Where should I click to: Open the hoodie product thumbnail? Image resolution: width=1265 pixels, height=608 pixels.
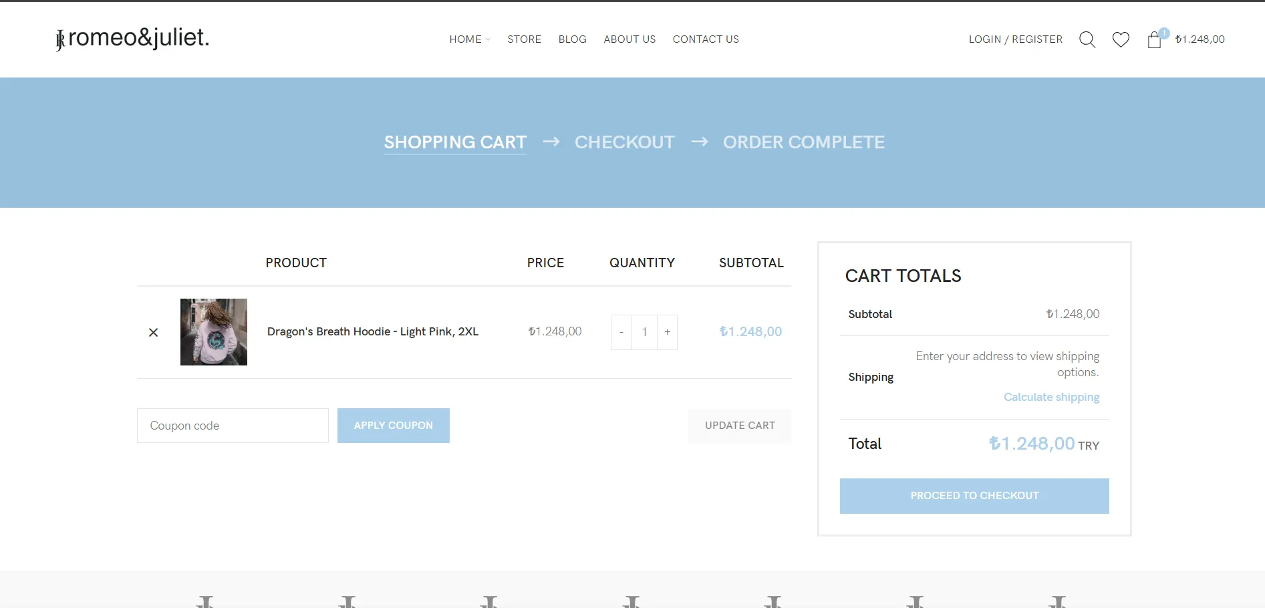pos(214,332)
